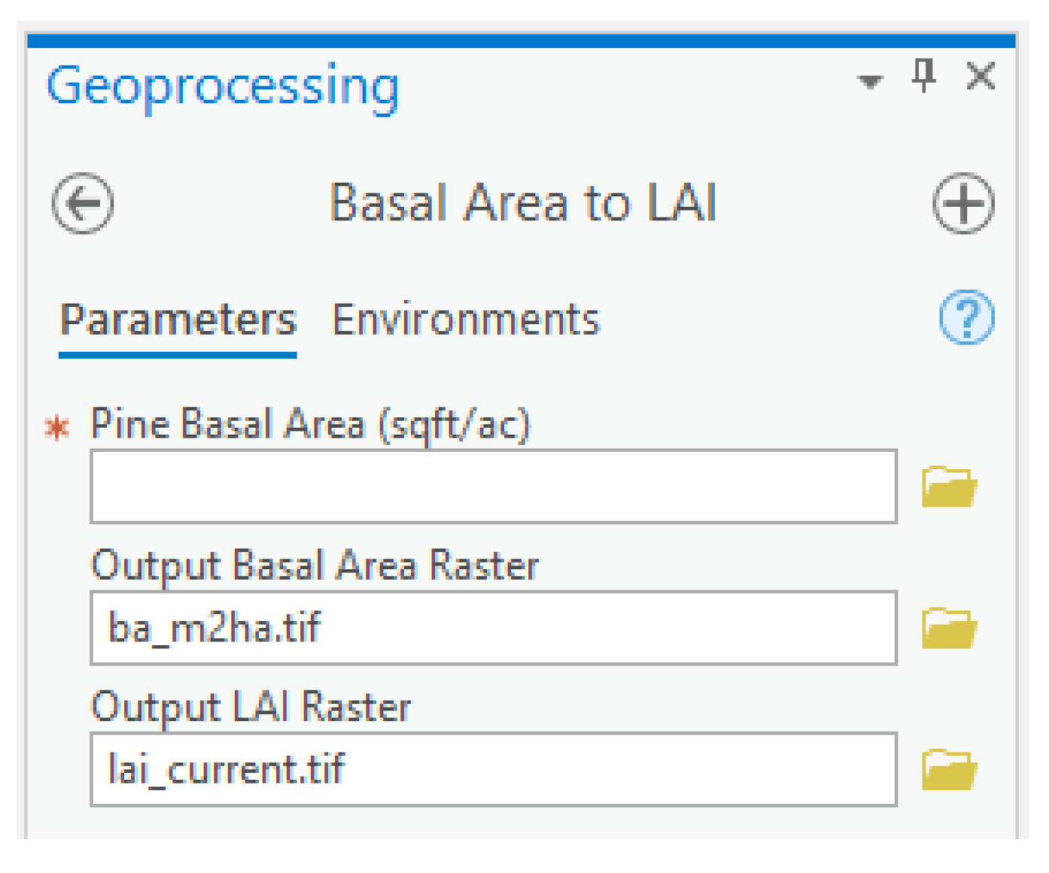This screenshot has width=1049, height=873.
Task: Go back using the left arrow button
Action: click(x=83, y=204)
